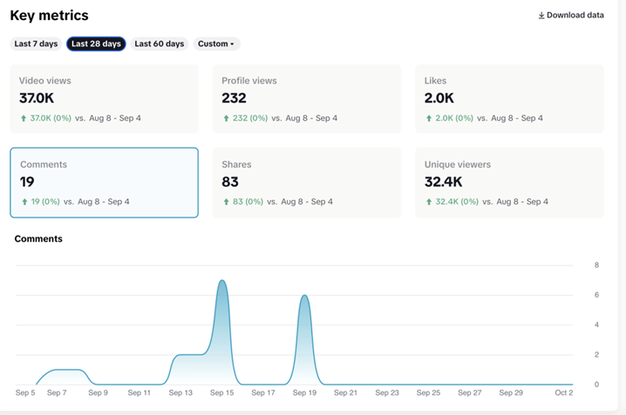626x415 pixels.
Task: Click the Sep 5 axis label
Action: (x=25, y=392)
